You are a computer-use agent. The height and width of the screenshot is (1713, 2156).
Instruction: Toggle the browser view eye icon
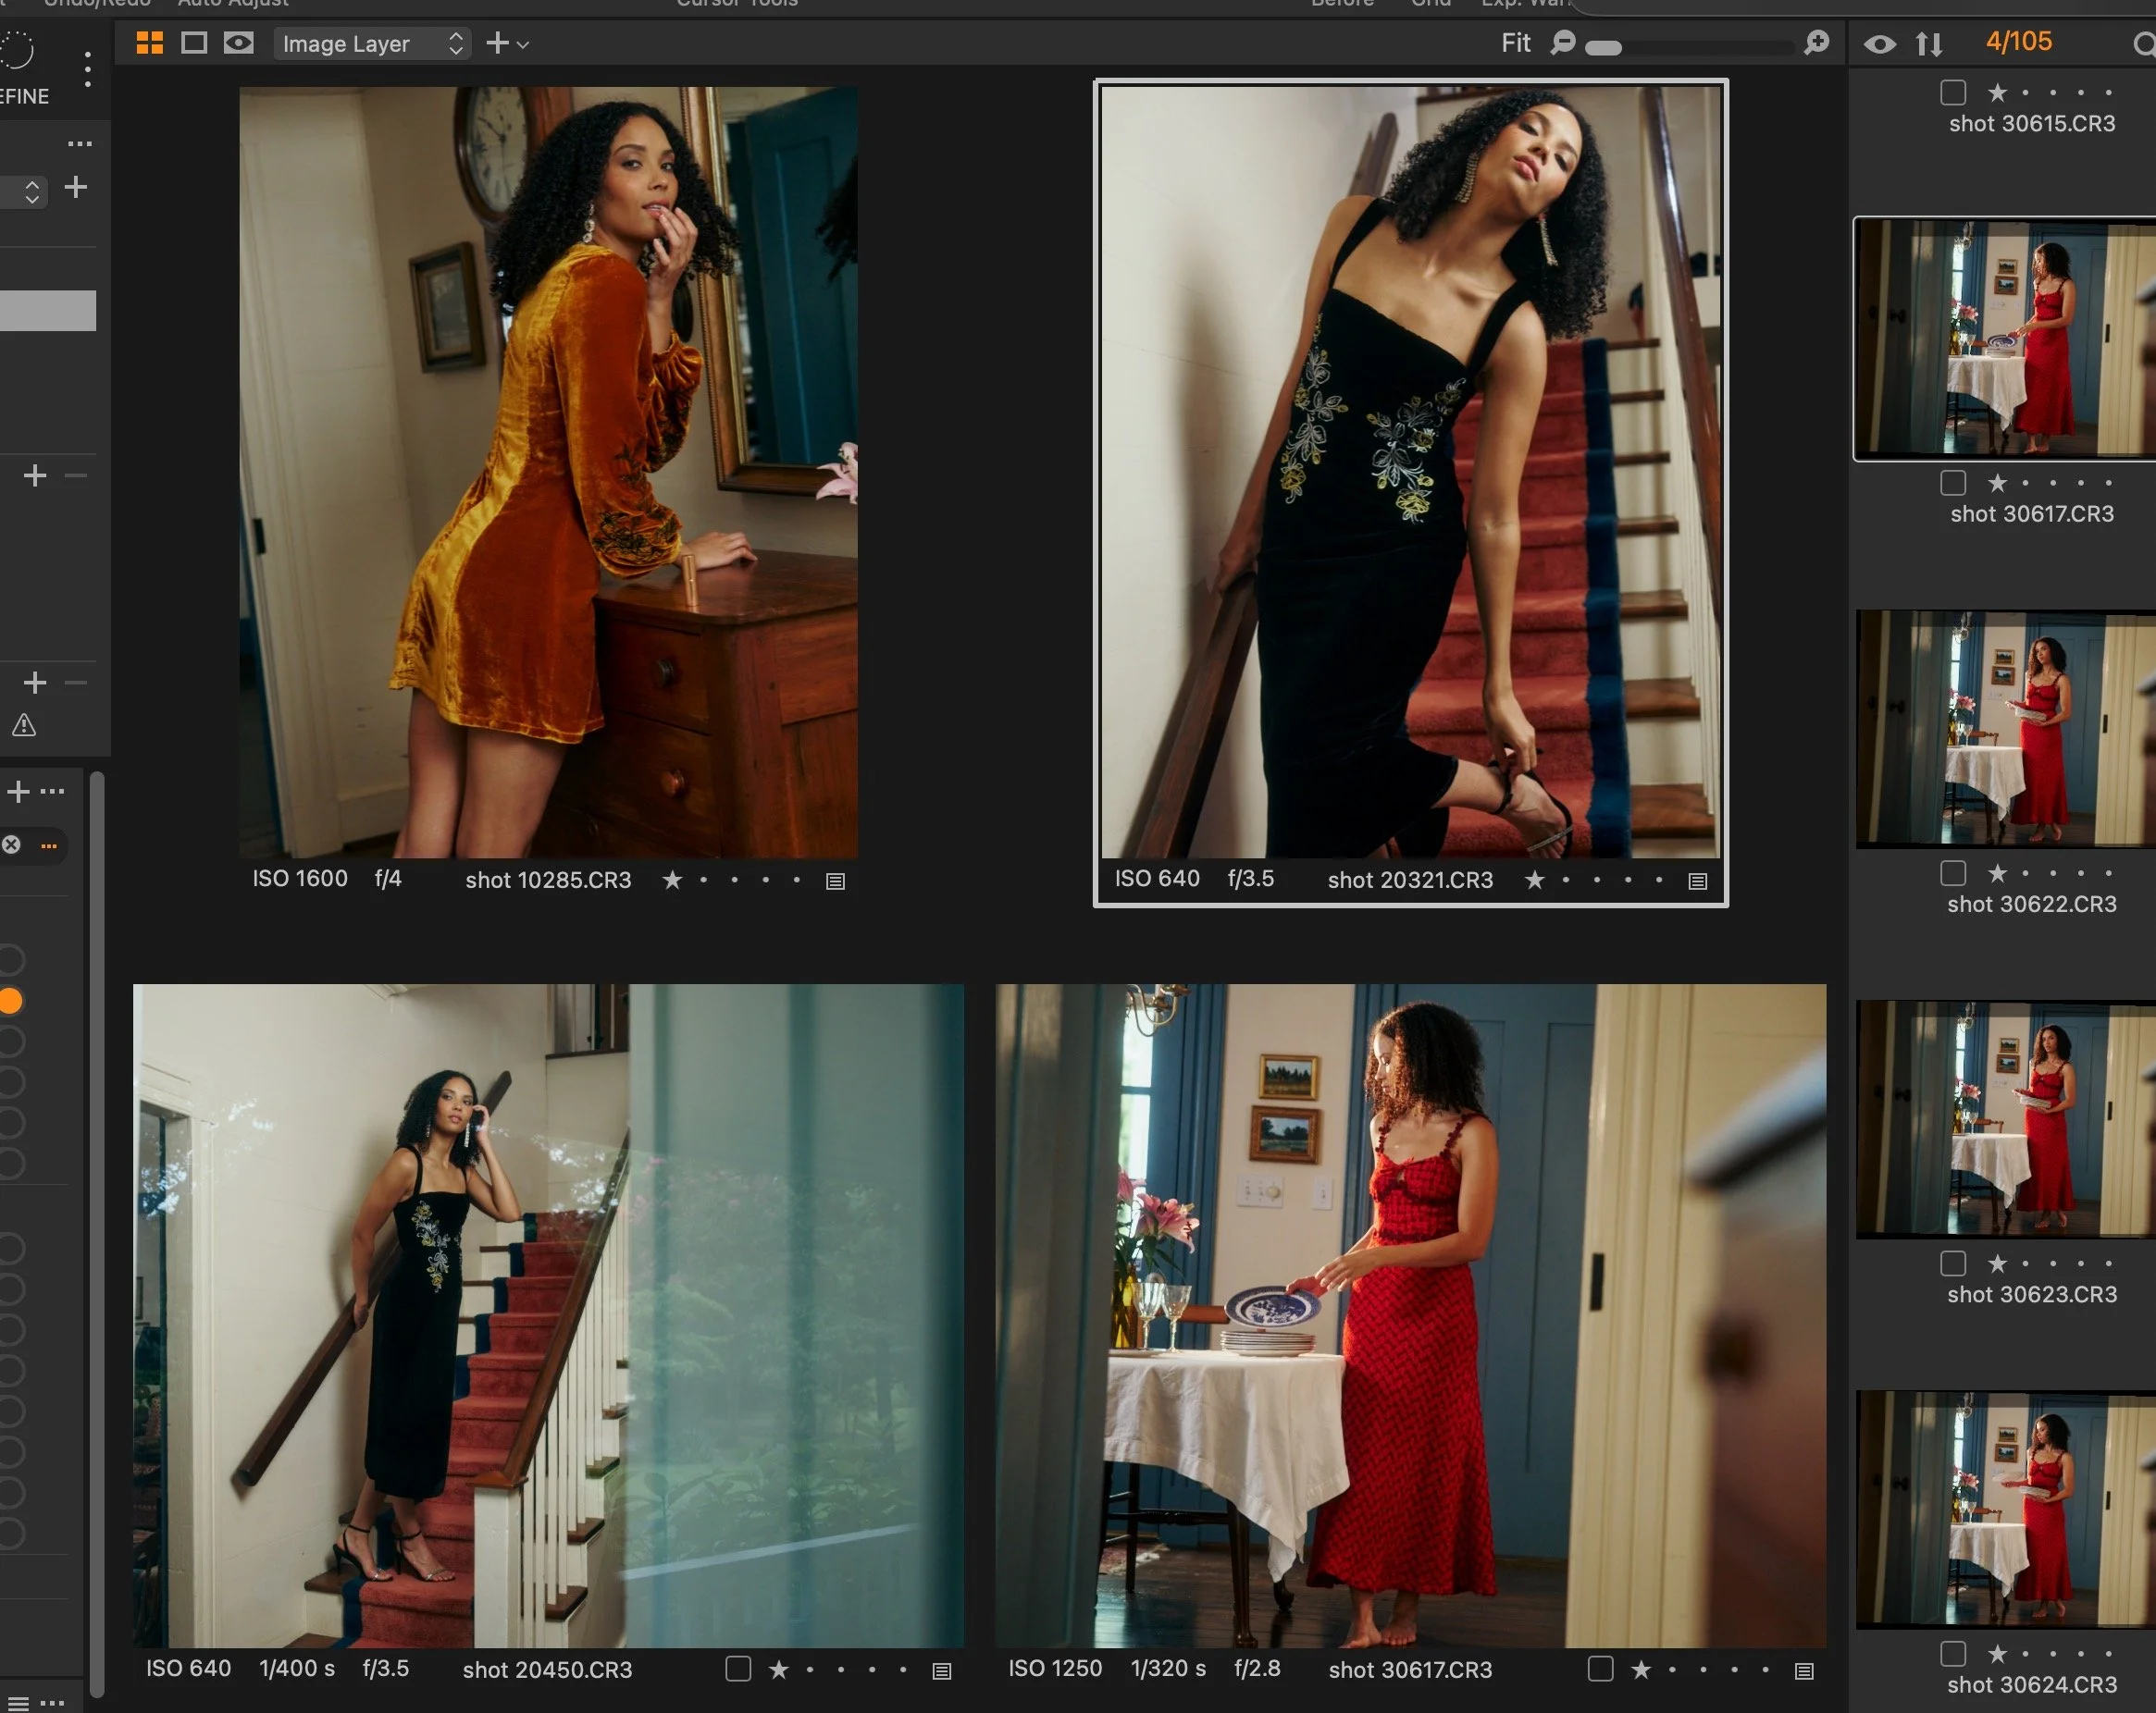(1880, 44)
